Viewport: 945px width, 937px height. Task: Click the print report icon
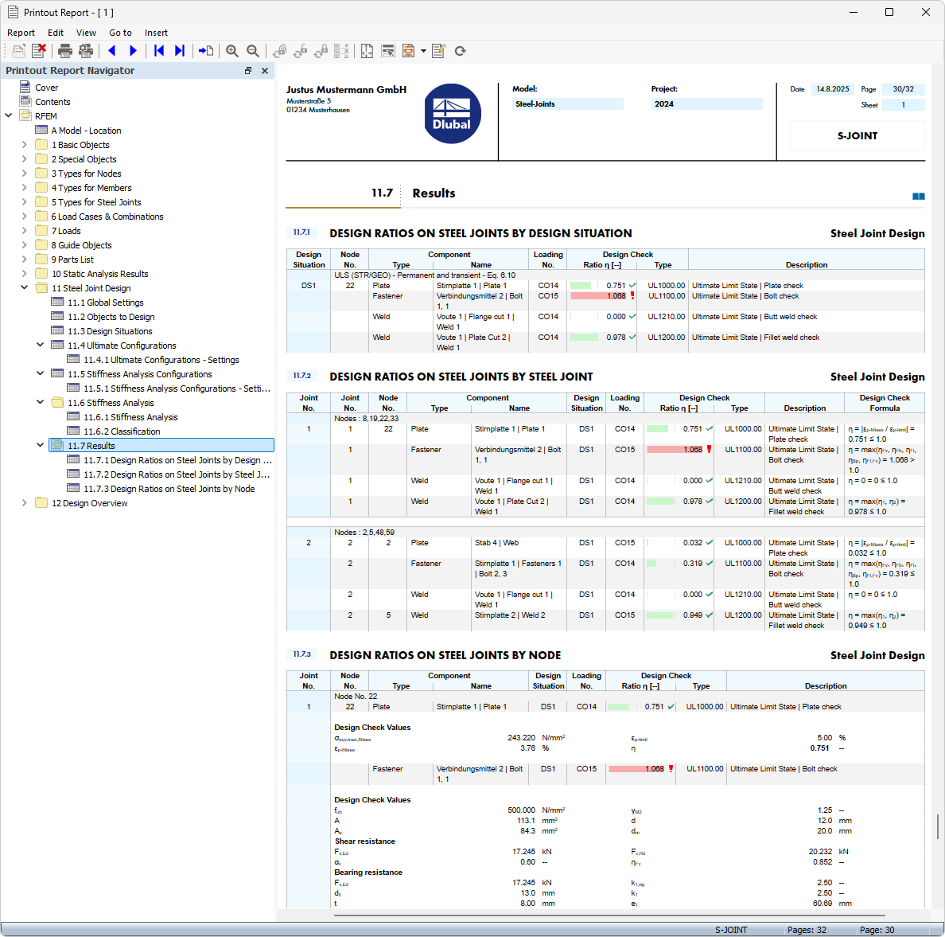point(65,51)
